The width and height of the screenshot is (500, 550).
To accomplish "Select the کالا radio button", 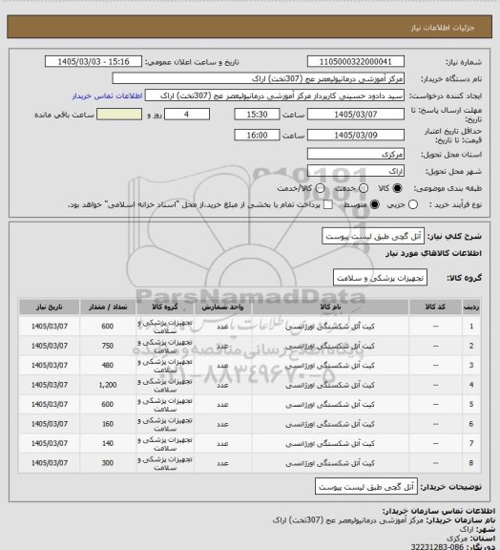I will (x=397, y=189).
